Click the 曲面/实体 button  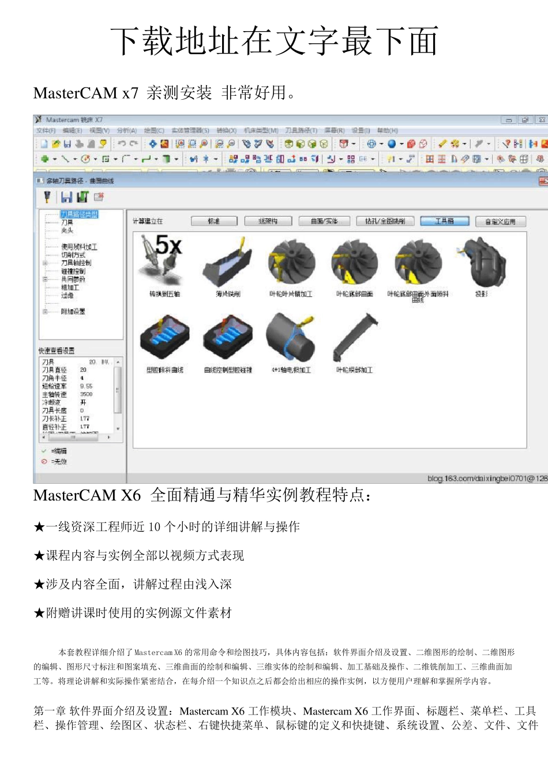323,221
